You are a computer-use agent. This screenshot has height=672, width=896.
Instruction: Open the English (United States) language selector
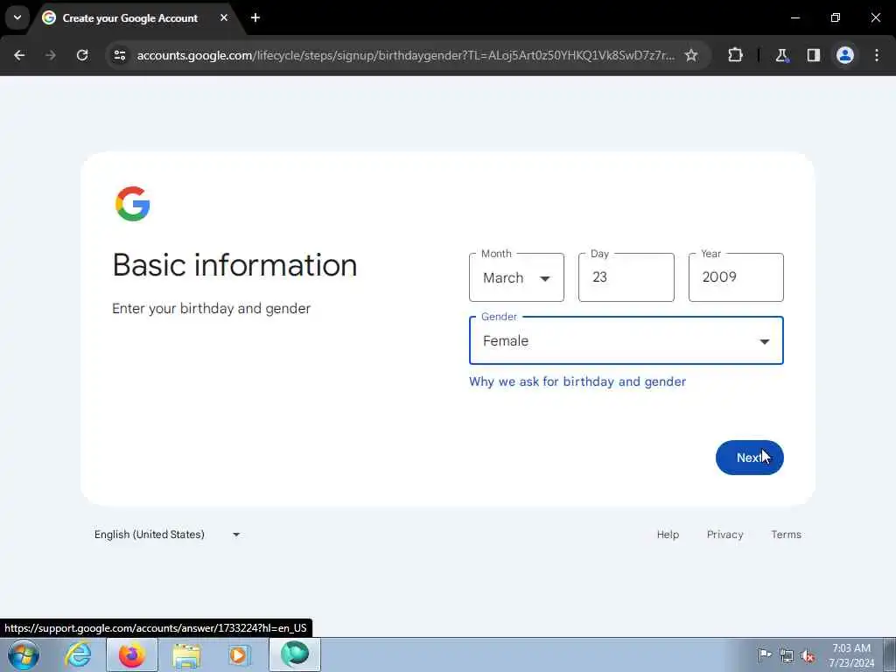pos(167,535)
